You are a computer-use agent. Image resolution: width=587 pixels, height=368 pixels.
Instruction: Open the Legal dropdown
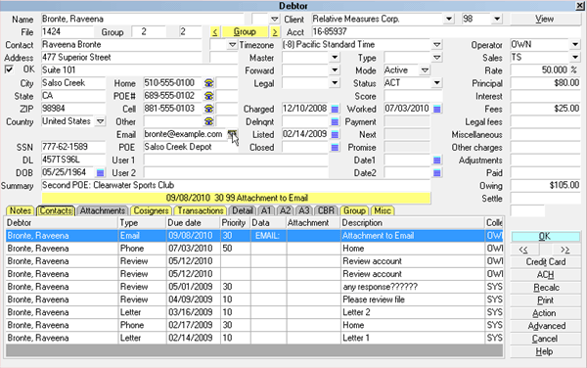tap(335, 83)
